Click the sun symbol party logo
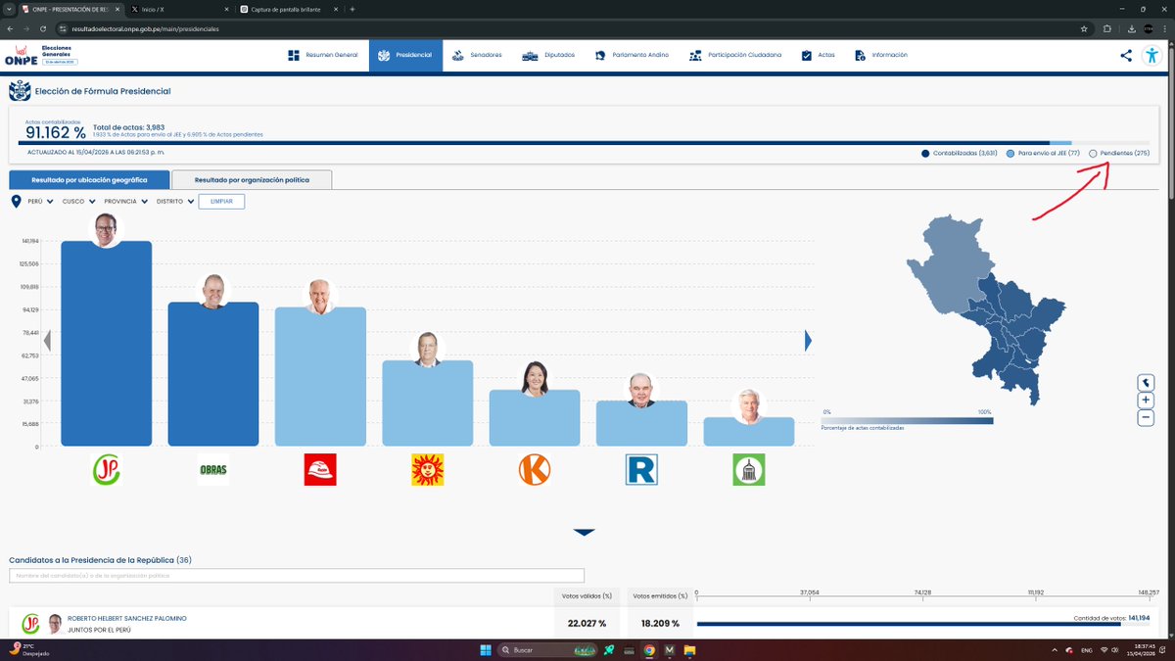Screen dimensions: 1175x661 [427, 470]
